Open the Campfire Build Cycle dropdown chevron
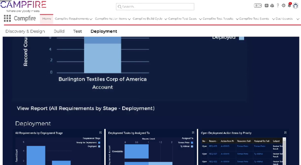 coord(166,19)
